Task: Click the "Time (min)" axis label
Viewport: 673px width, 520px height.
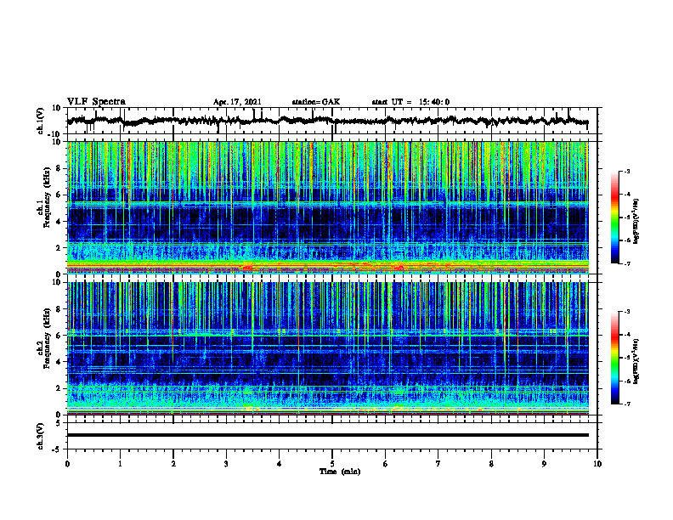Action: tap(340, 472)
